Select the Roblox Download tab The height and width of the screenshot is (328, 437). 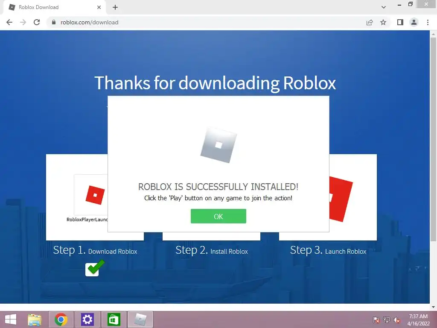click(55, 7)
